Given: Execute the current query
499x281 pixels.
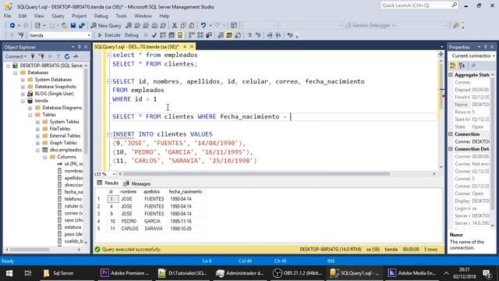Looking at the screenshot, I should (109, 35).
